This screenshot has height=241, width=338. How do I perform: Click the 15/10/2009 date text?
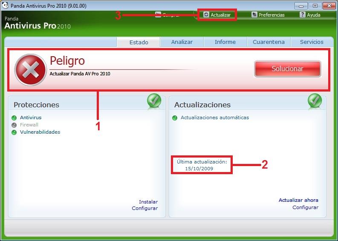point(199,169)
